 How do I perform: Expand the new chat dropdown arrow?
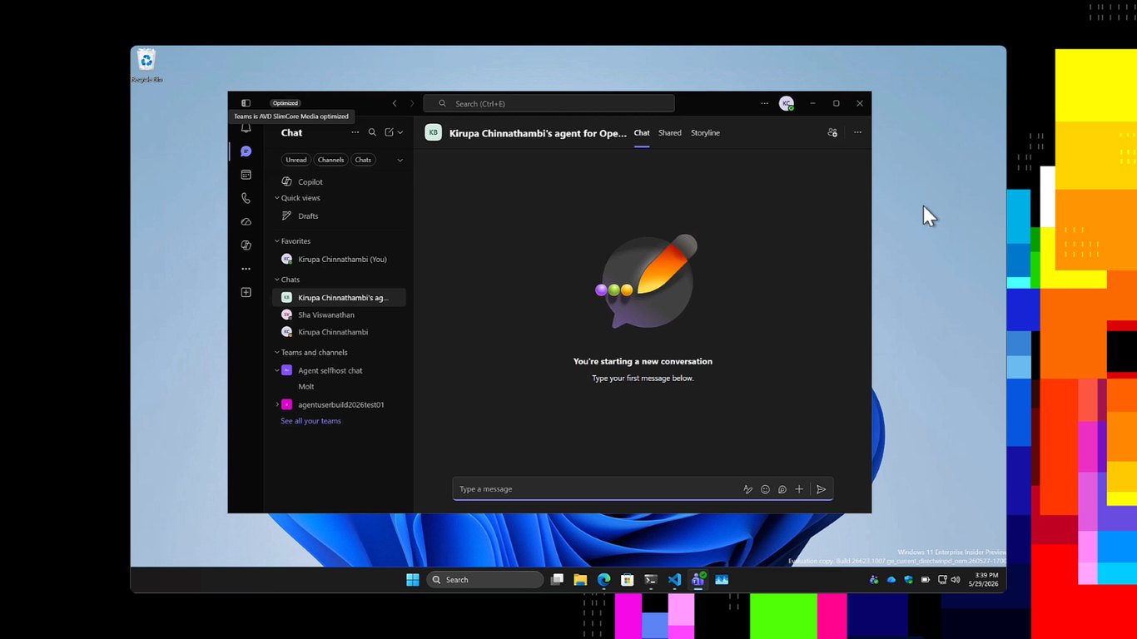[x=400, y=132]
